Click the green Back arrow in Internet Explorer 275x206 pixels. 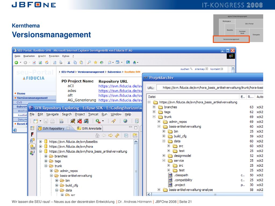[x=16, y=62]
